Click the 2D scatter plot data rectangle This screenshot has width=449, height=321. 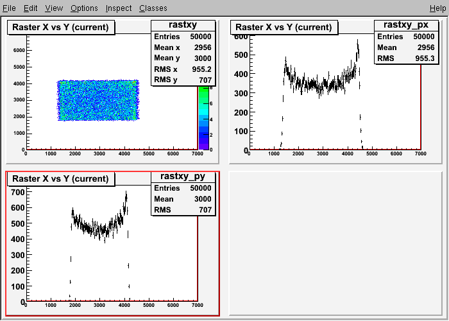click(98, 100)
